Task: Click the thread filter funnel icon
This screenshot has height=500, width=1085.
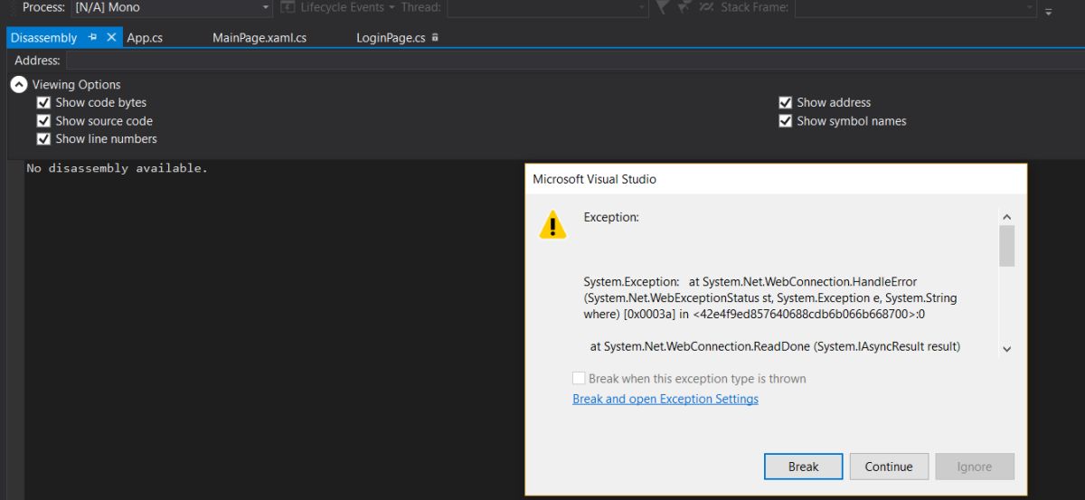Action: point(663,7)
